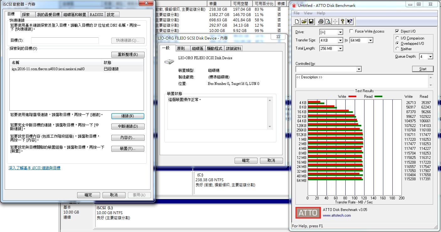
Task: Enable the Force Write Access checkbox
Action: tap(351, 31)
